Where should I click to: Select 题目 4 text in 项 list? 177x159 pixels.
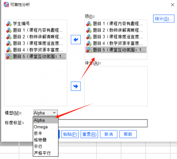pos(118,43)
